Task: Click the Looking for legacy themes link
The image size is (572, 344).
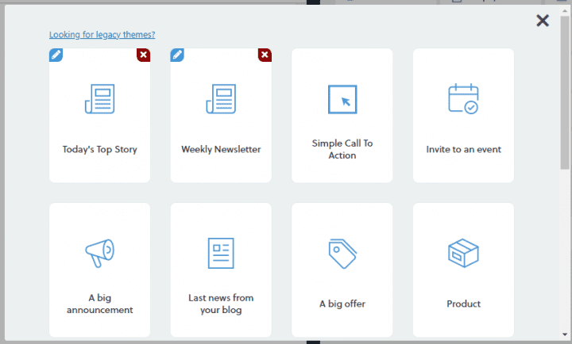Action: pyautogui.click(x=102, y=35)
